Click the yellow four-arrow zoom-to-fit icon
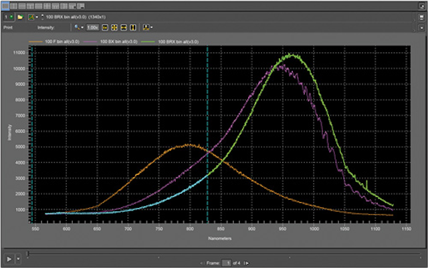The width and height of the screenshot is (428, 268). 114,27
